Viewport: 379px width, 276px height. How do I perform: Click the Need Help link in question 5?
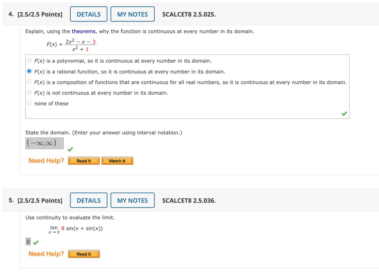click(46, 254)
